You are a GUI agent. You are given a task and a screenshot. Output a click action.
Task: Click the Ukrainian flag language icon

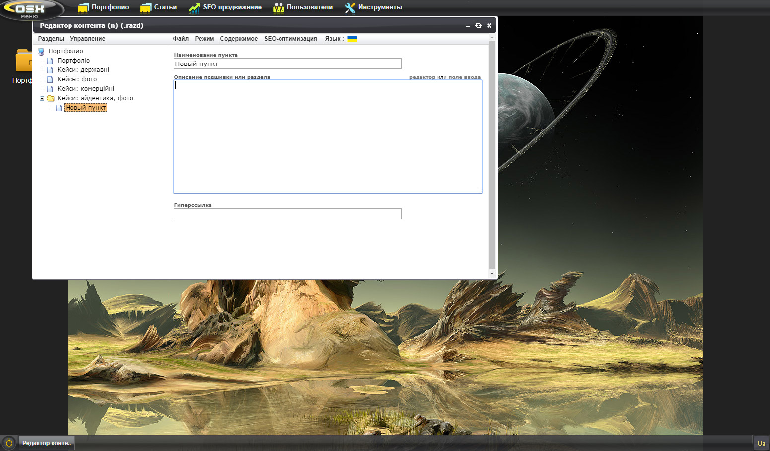pyautogui.click(x=352, y=39)
